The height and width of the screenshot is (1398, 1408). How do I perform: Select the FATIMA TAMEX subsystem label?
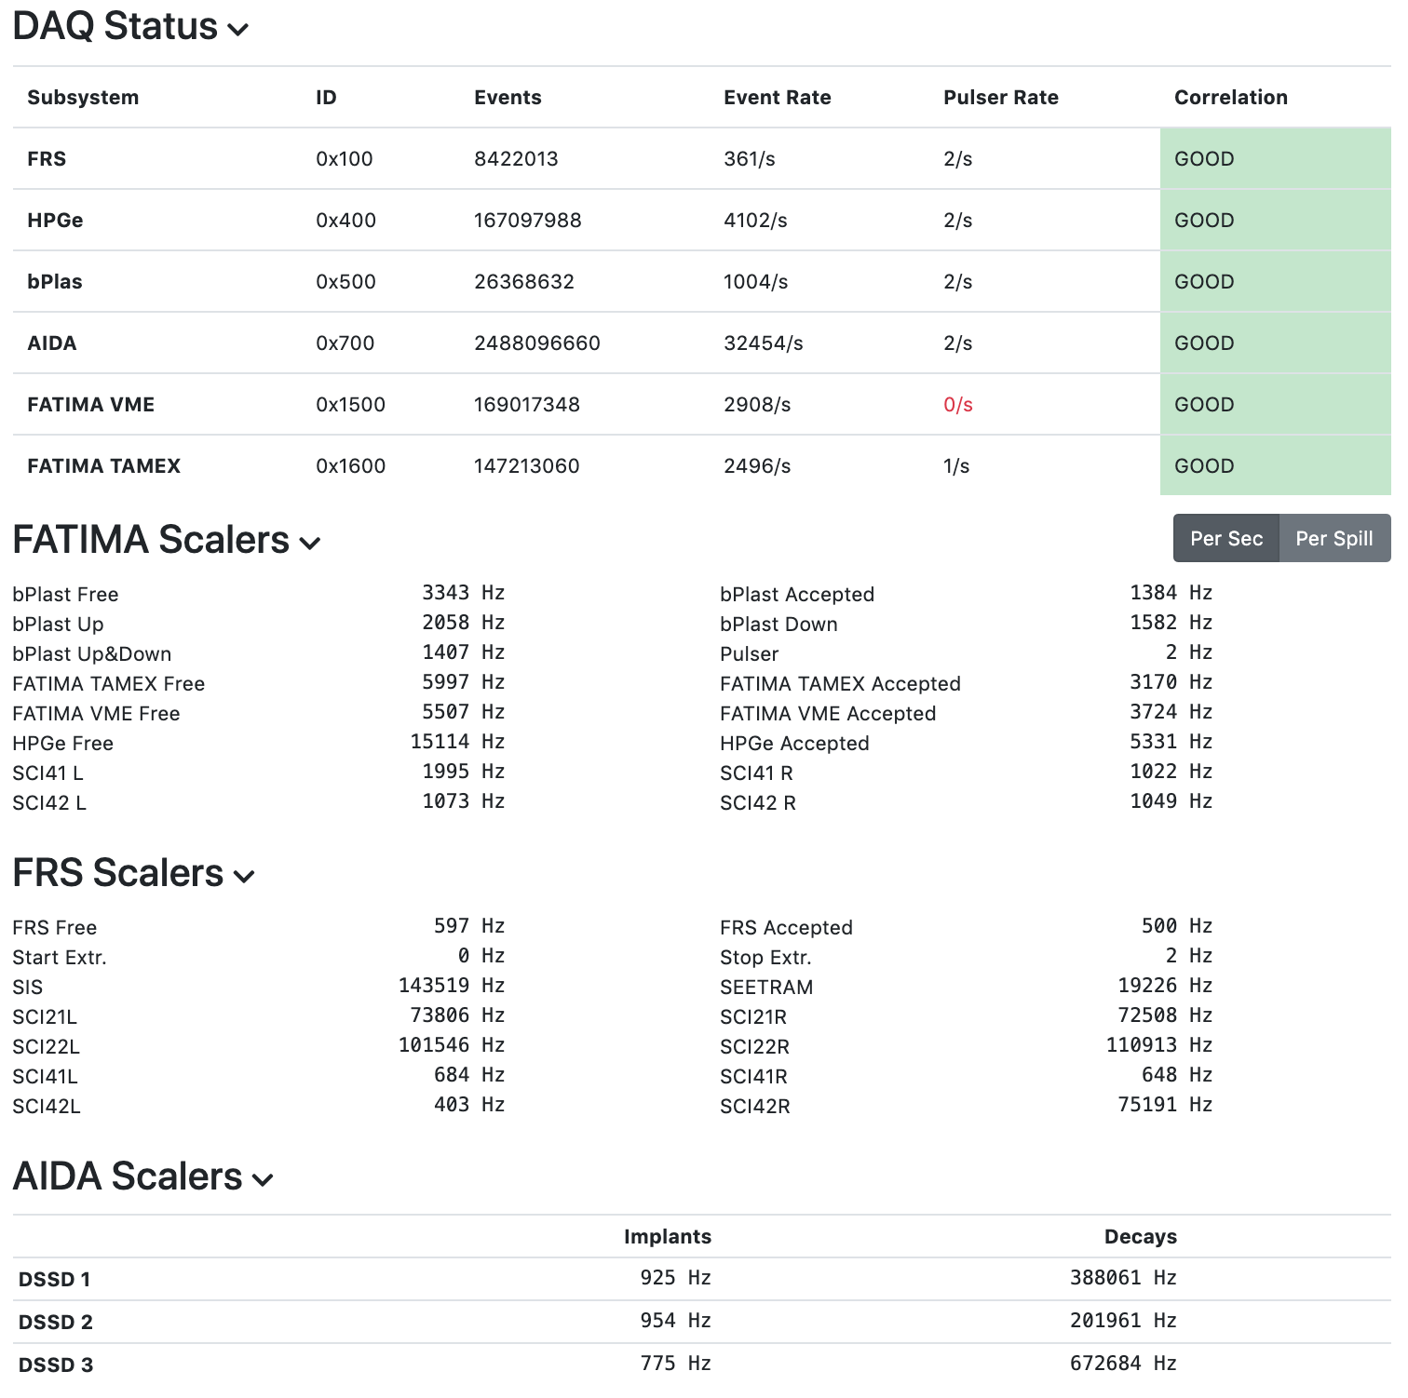coord(103,466)
